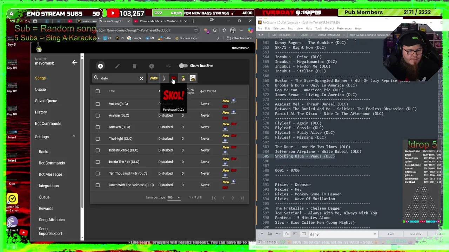Open the browser three-dot settings menu
449x252 pixels.
pos(241,30)
